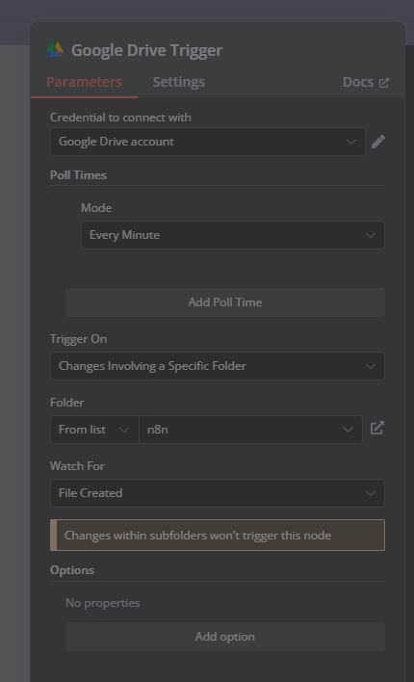The width and height of the screenshot is (414, 682).
Task: Click the chevron in the Watch For field
Action: coord(371,493)
